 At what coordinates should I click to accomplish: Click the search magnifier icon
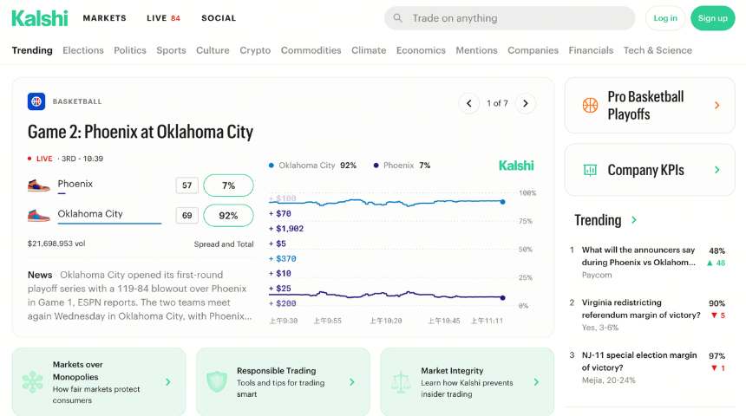pos(398,18)
